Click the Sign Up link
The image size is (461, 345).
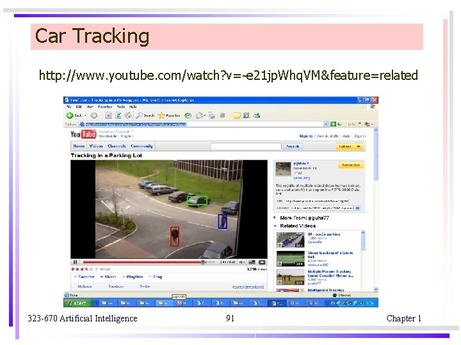click(x=306, y=136)
